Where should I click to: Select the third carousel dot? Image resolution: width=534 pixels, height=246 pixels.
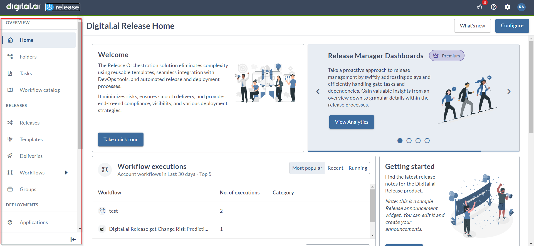[x=418, y=141]
